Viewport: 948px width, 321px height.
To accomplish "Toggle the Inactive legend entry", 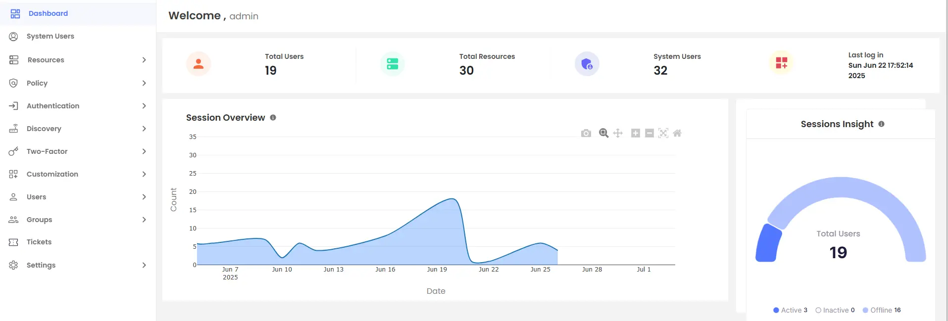I will coord(835,310).
